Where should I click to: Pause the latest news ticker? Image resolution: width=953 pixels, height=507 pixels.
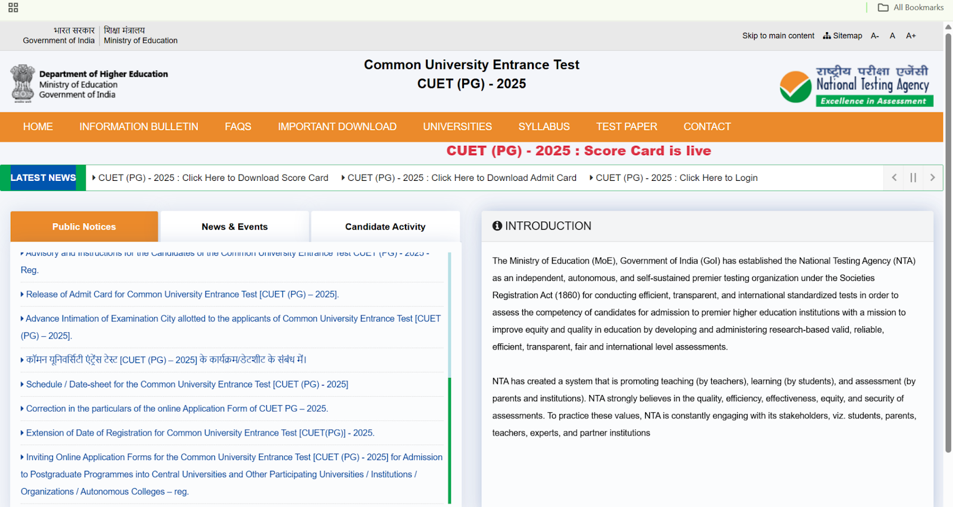[x=913, y=177]
